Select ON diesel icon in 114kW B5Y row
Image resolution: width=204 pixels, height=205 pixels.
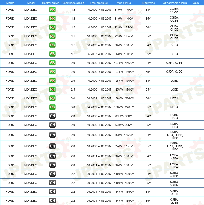pyautogui.click(x=52, y=200)
